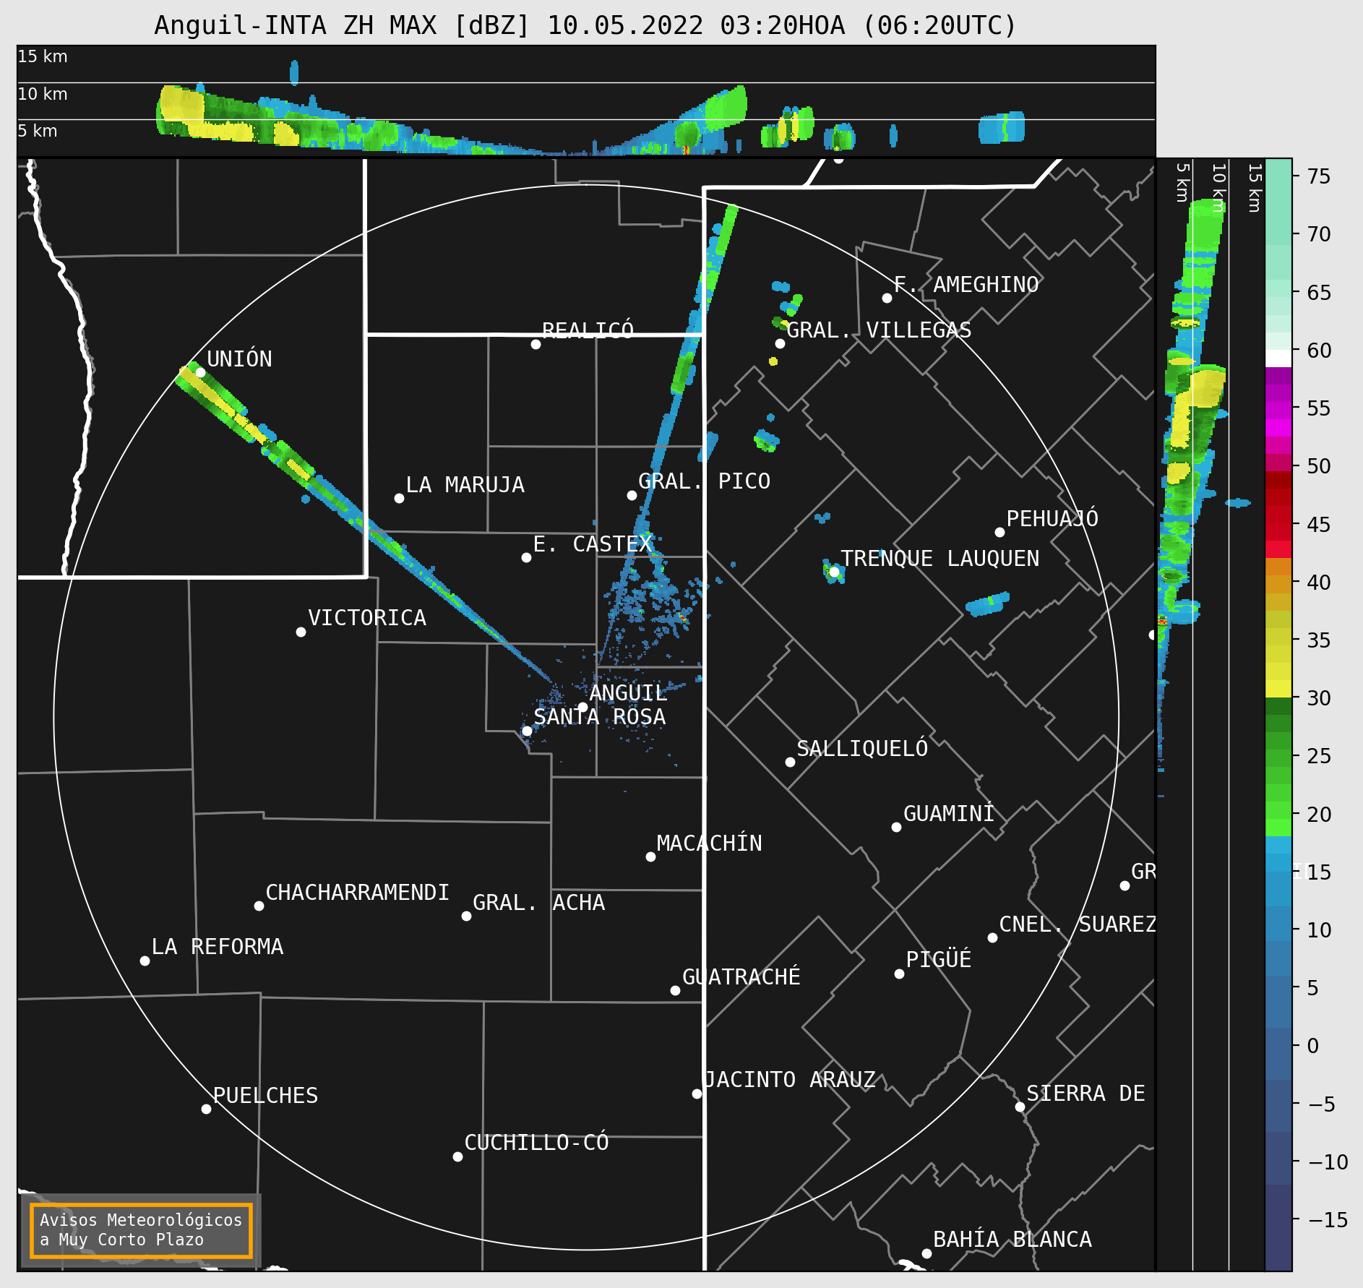
Task: Click the TRENQUE LAUQUEN label
Action: tap(940, 559)
